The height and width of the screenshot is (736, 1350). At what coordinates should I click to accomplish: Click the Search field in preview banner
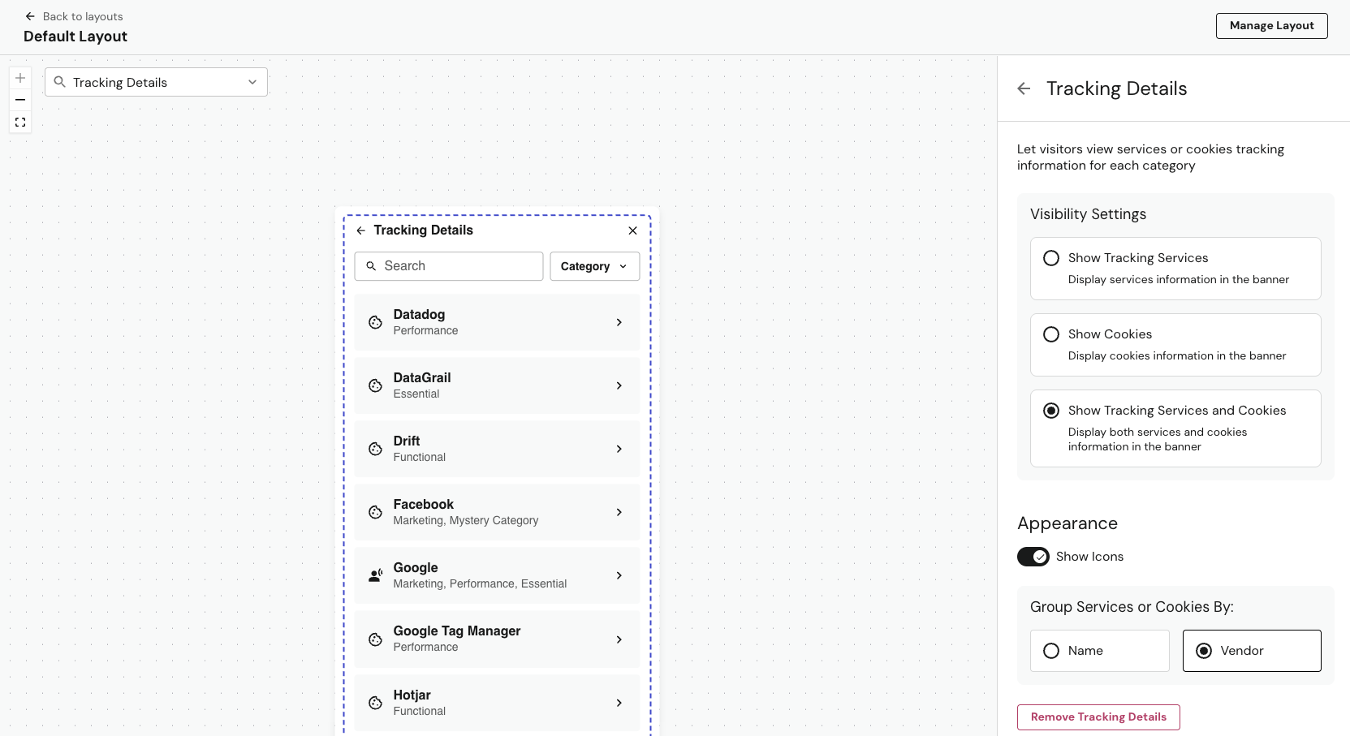coord(449,266)
